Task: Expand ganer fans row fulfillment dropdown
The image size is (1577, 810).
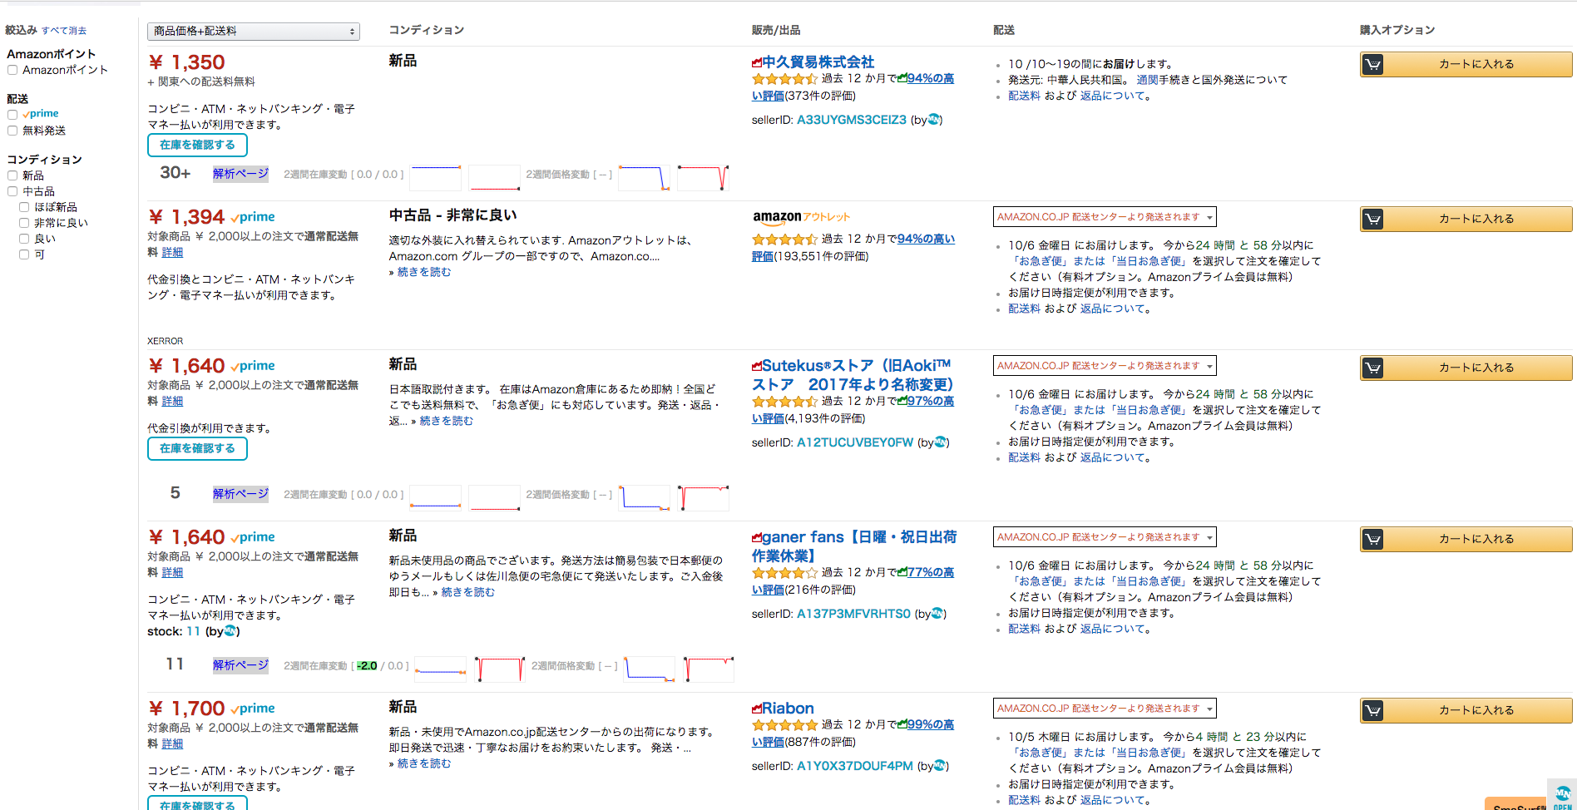Action: point(1105,537)
